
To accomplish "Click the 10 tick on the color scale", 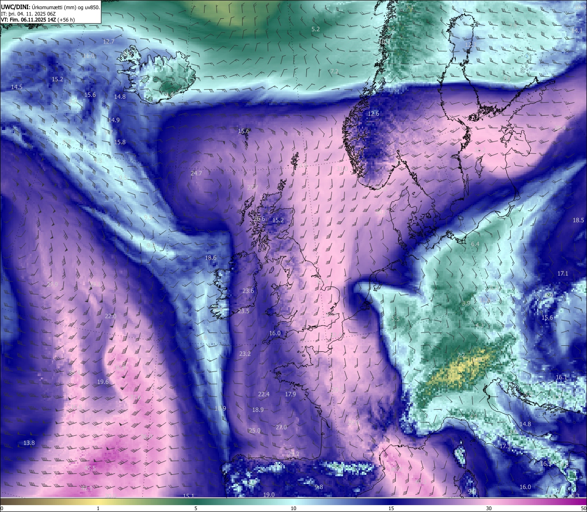I will (x=293, y=508).
